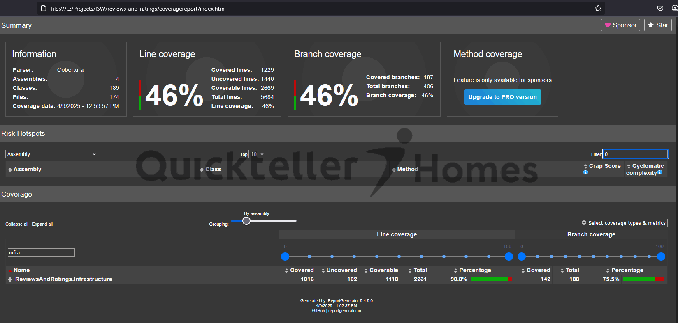The height and width of the screenshot is (323, 678).
Task: Open the Top 10 count dropdown
Action: pos(258,154)
